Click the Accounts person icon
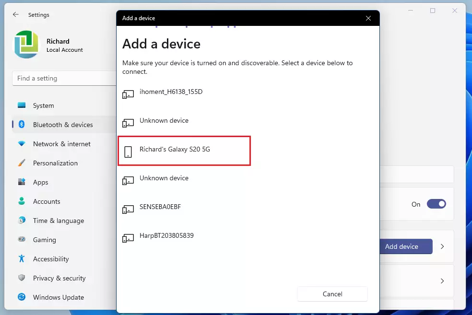The width and height of the screenshot is (472, 315). coord(22,201)
